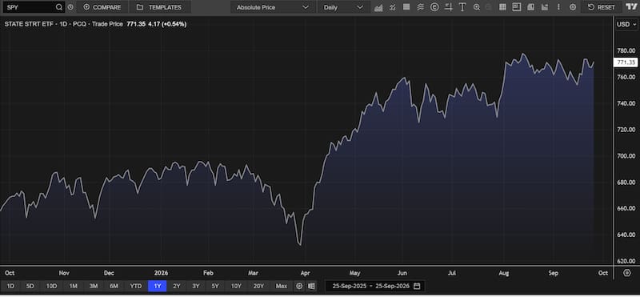Select the YTD range option
This screenshot has height=297, width=640.
pyautogui.click(x=135, y=286)
